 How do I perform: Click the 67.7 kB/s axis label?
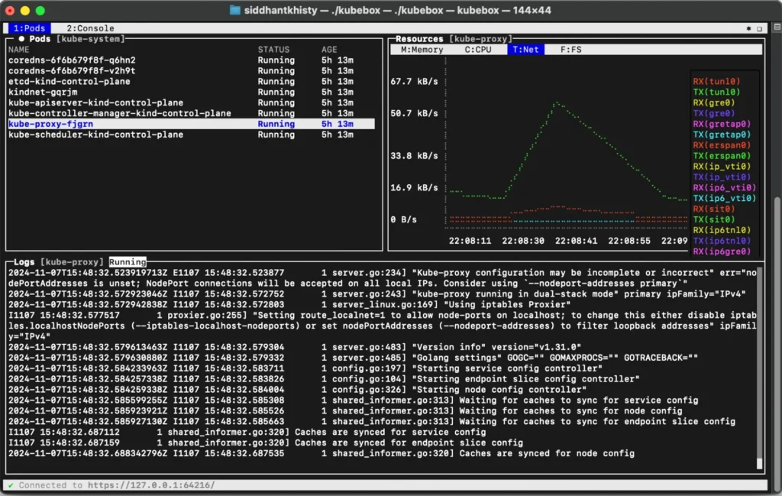(x=415, y=81)
